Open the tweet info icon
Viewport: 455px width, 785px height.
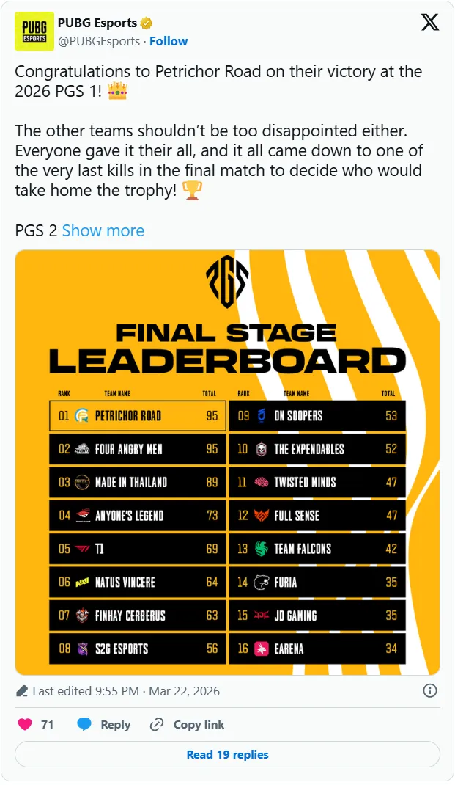point(430,690)
